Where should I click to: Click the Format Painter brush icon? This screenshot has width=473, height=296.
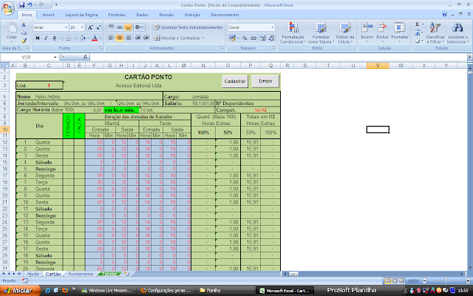coord(24,41)
